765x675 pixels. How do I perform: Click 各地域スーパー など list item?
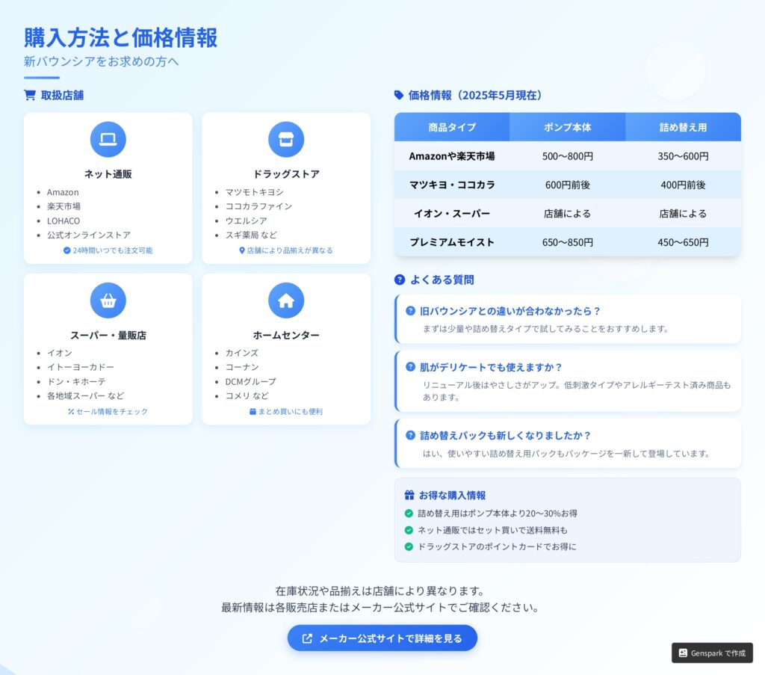85,396
